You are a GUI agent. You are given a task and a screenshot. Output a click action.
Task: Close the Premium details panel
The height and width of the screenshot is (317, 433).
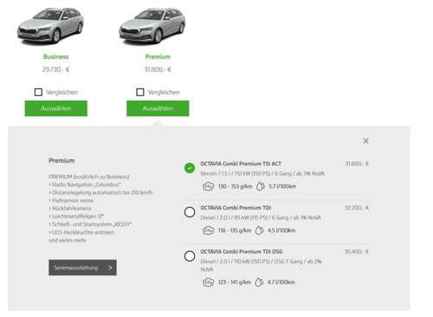click(365, 141)
